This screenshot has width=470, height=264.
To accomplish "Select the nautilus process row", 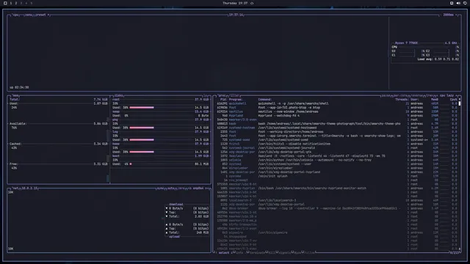I will [x=337, y=111].
